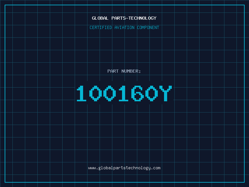Image resolution: width=249 pixels, height=187 pixels.
Task: Open the www.globalpartstechnology.com link
Action: click(124, 168)
